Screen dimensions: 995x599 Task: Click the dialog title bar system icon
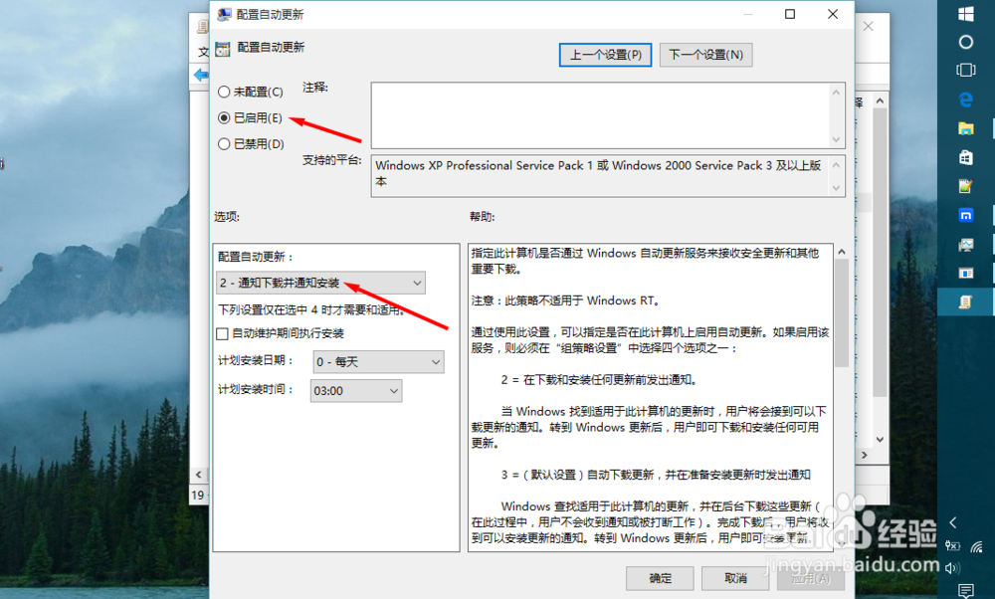(x=223, y=15)
